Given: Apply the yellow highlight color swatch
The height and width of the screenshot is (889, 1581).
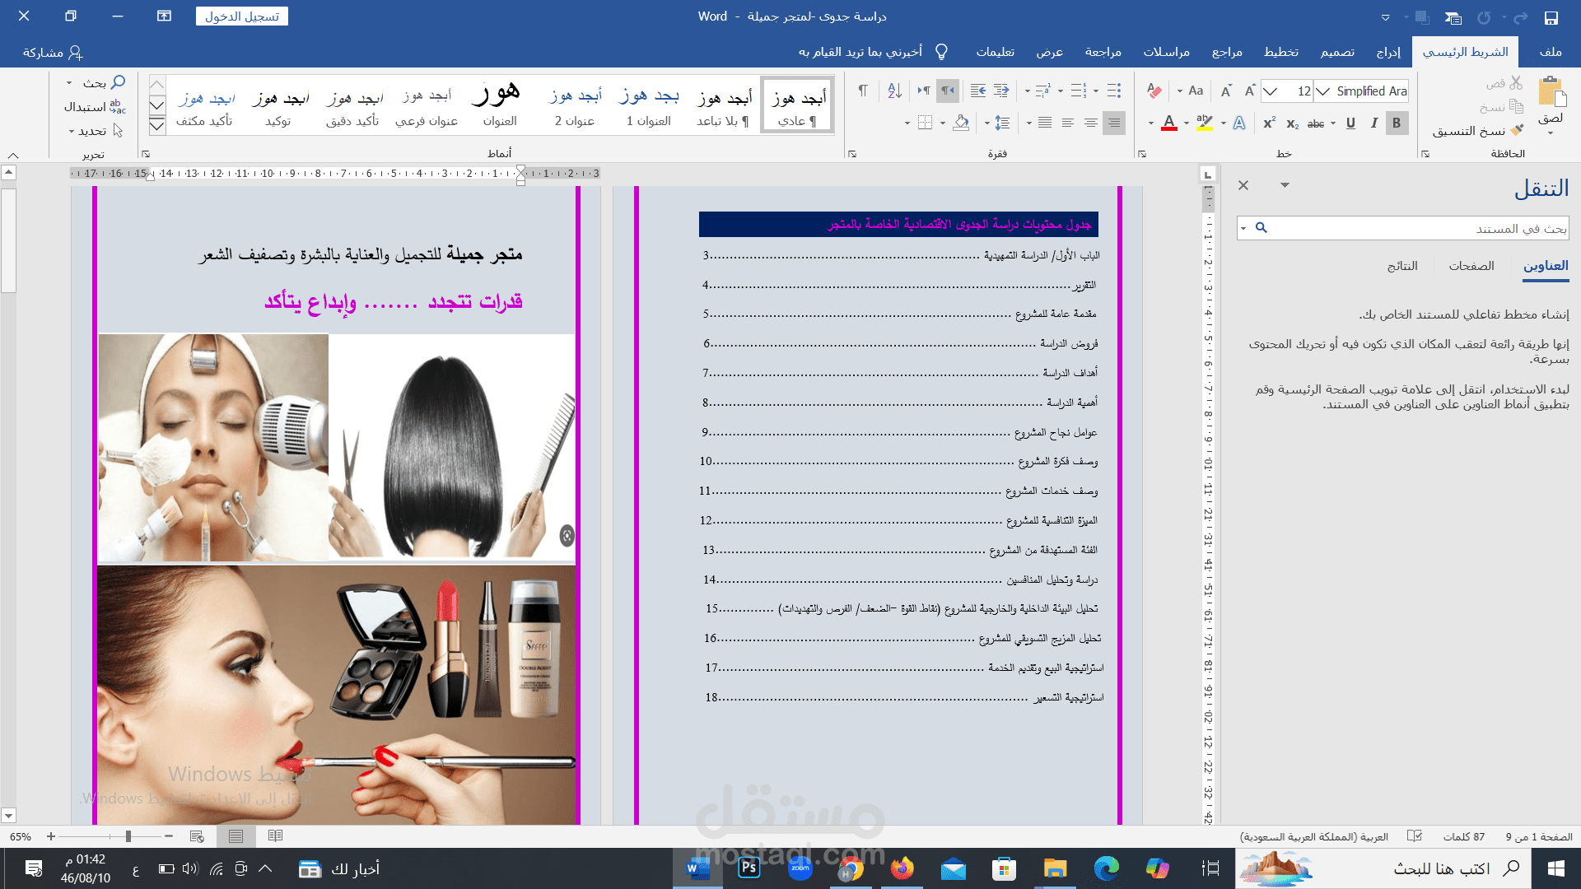Looking at the screenshot, I should tap(1205, 123).
